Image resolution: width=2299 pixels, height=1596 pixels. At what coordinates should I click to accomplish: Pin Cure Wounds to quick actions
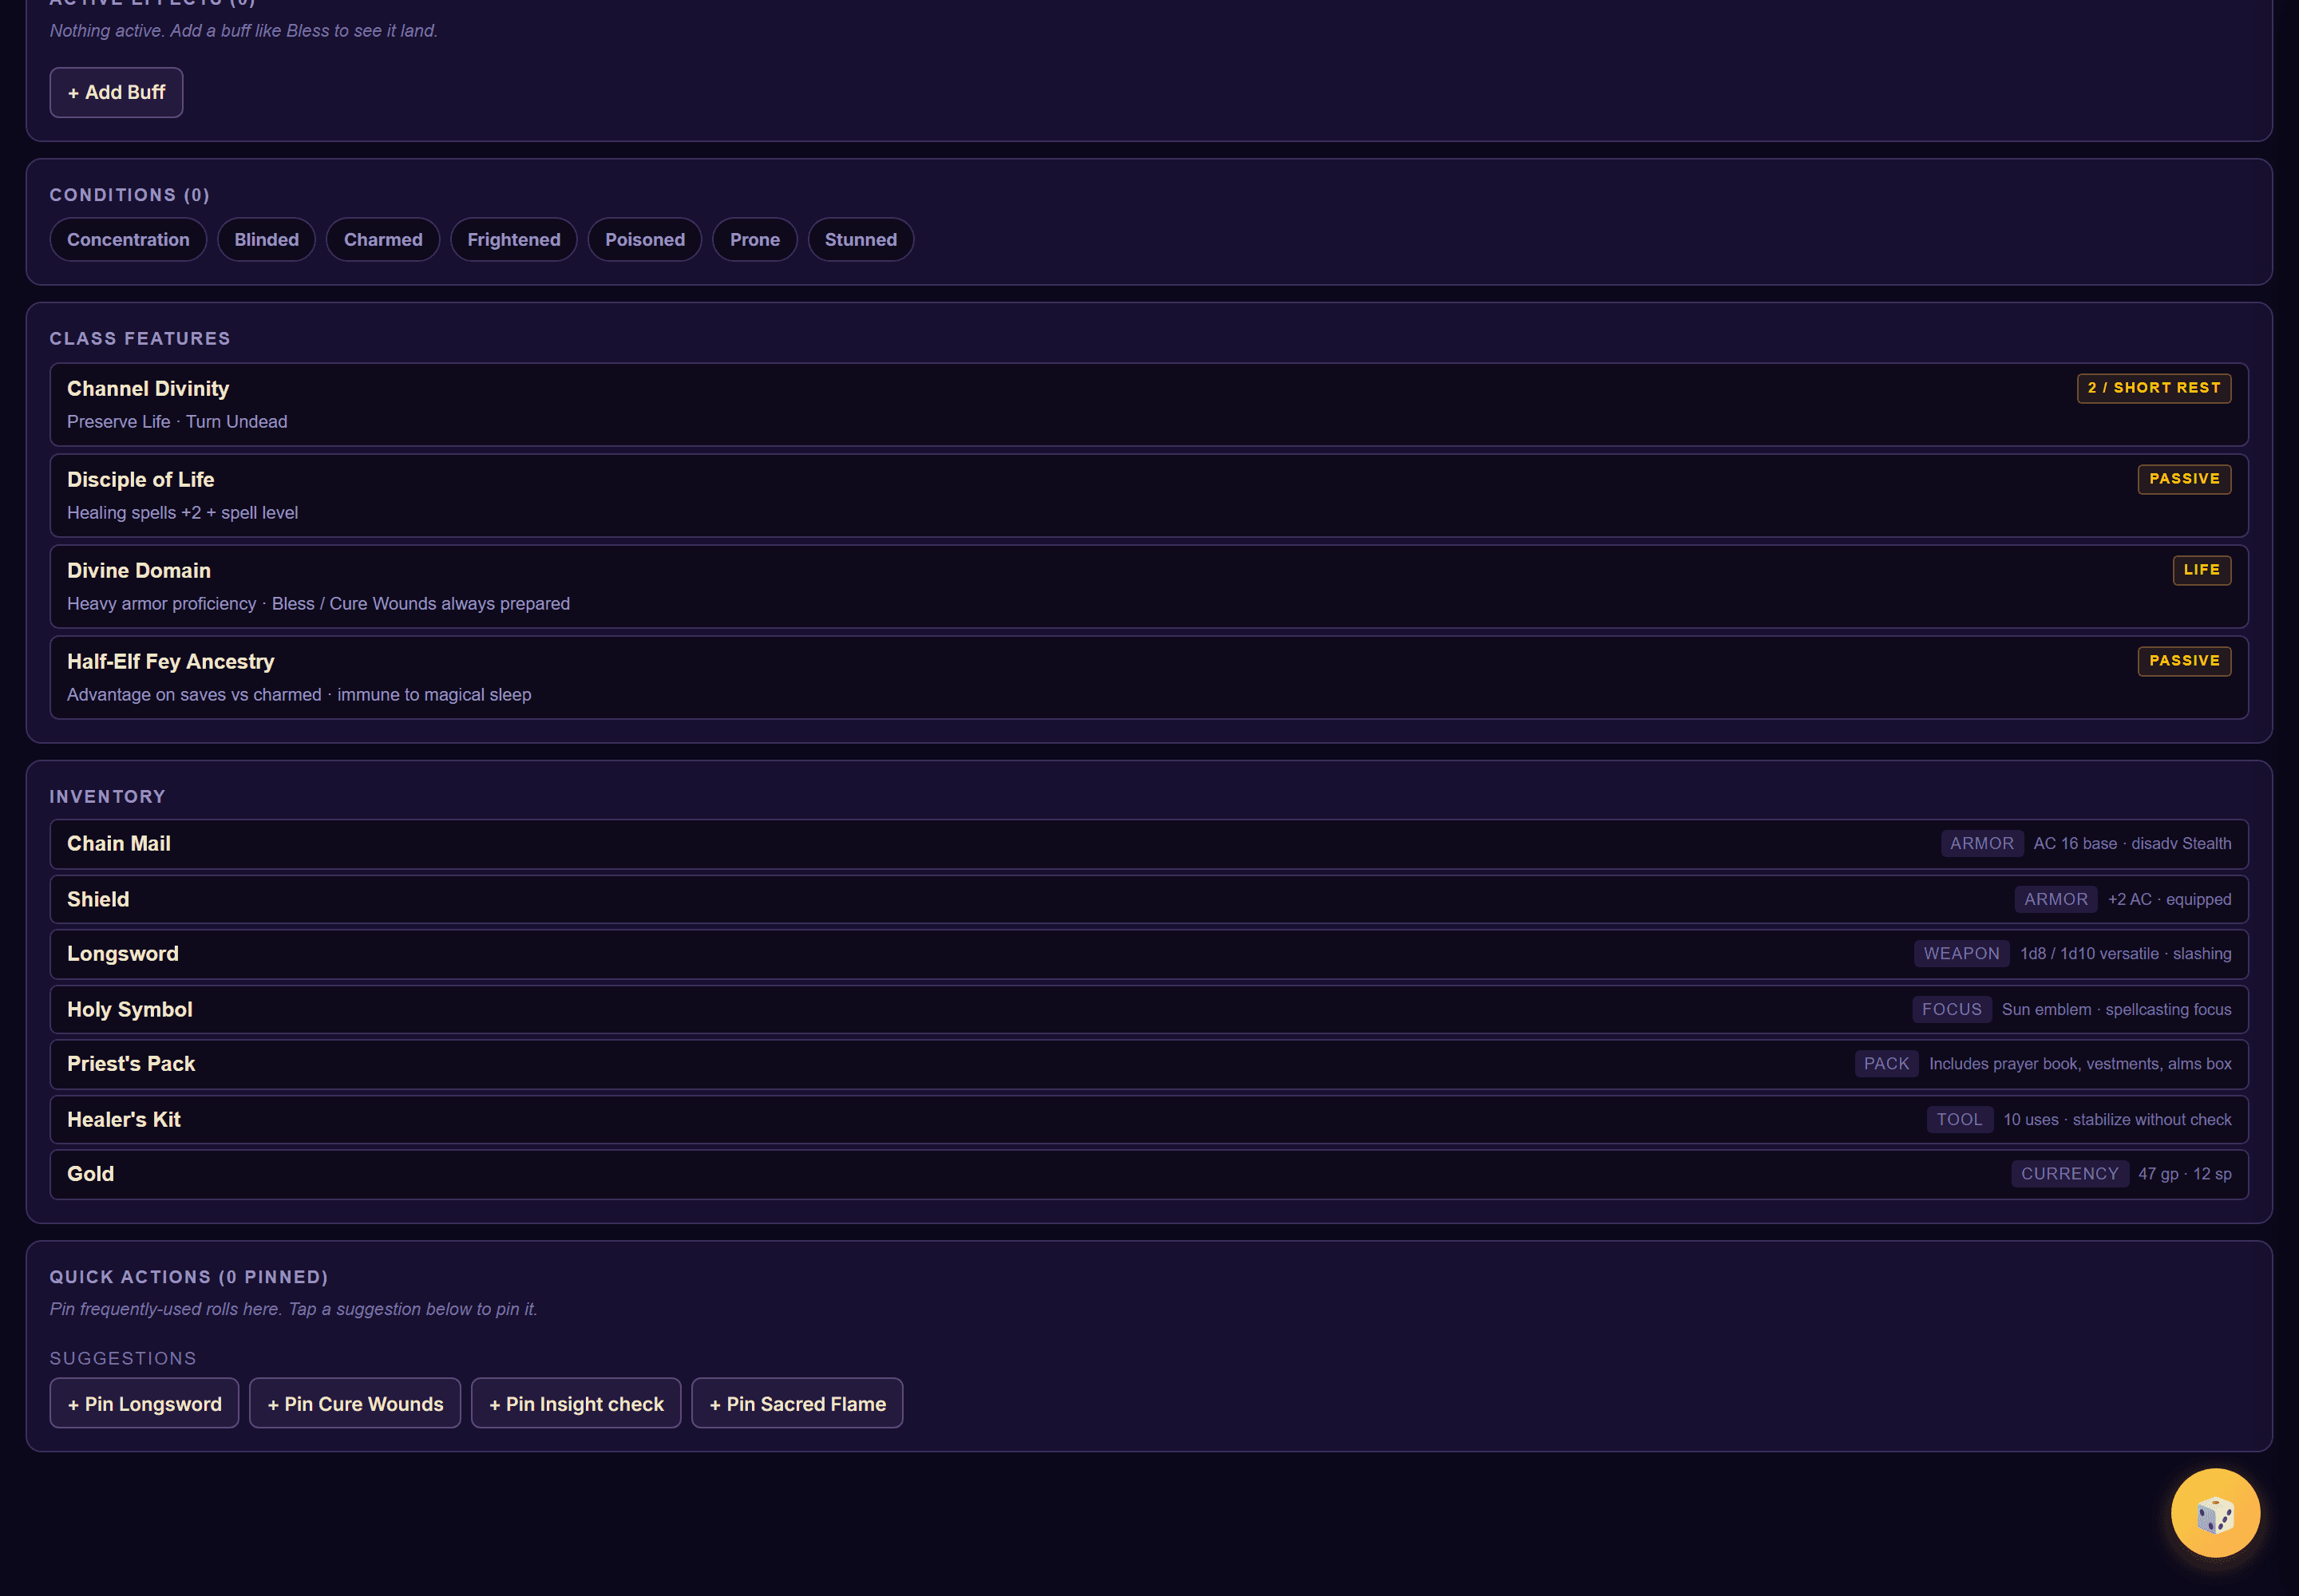click(355, 1403)
